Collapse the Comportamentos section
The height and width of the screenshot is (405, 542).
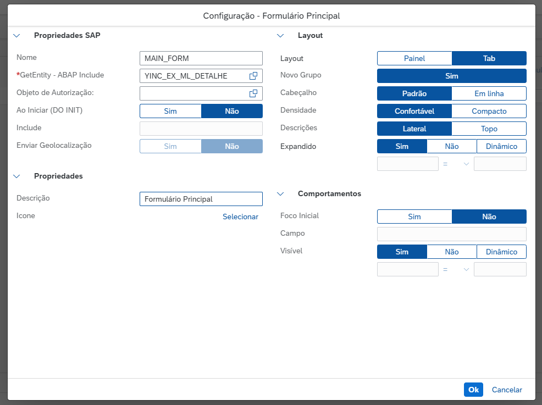pos(280,194)
